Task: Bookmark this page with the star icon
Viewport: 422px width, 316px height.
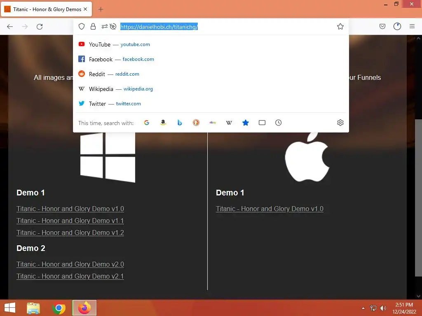Action: point(340,26)
